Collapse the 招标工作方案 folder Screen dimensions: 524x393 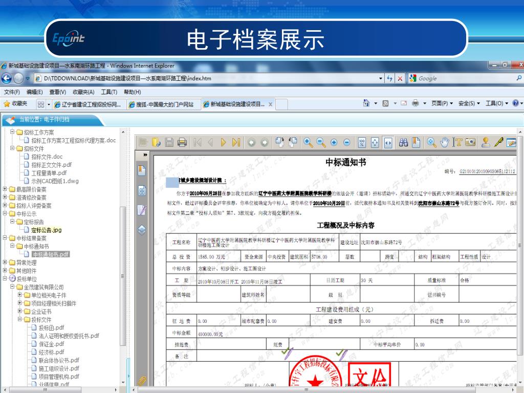[x=12, y=132]
